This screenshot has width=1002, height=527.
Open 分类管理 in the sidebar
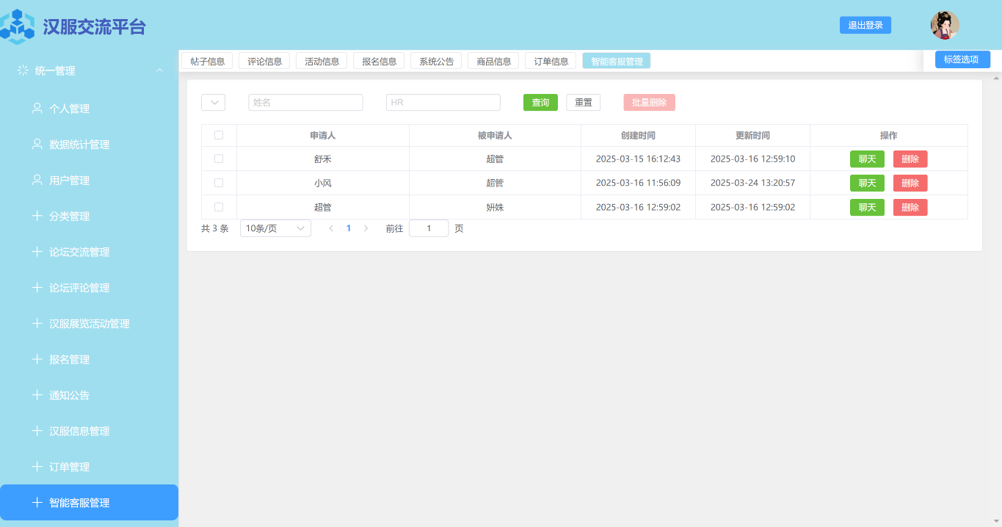pos(89,217)
